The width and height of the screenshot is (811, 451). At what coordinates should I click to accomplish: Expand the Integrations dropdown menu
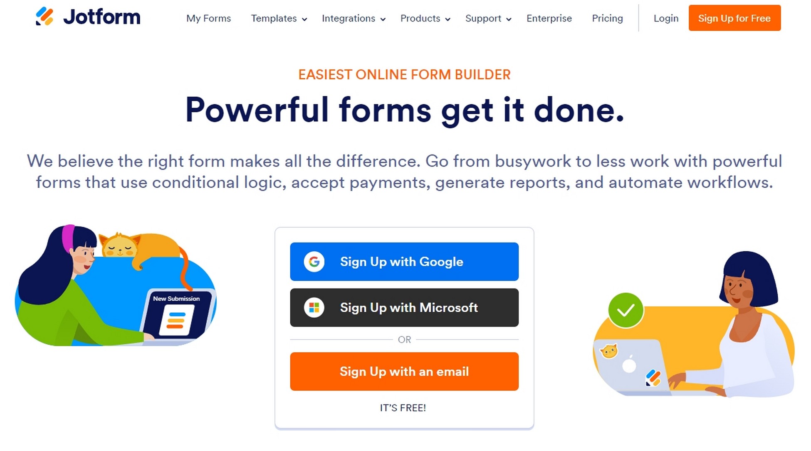(354, 18)
